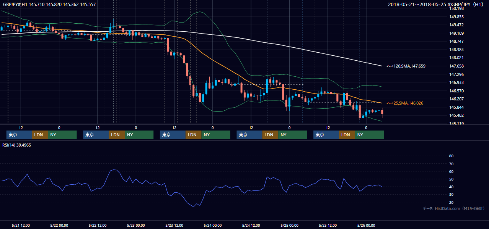Click price axis label 149.109
Screen dimensions: 489x229
click(x=456, y=33)
